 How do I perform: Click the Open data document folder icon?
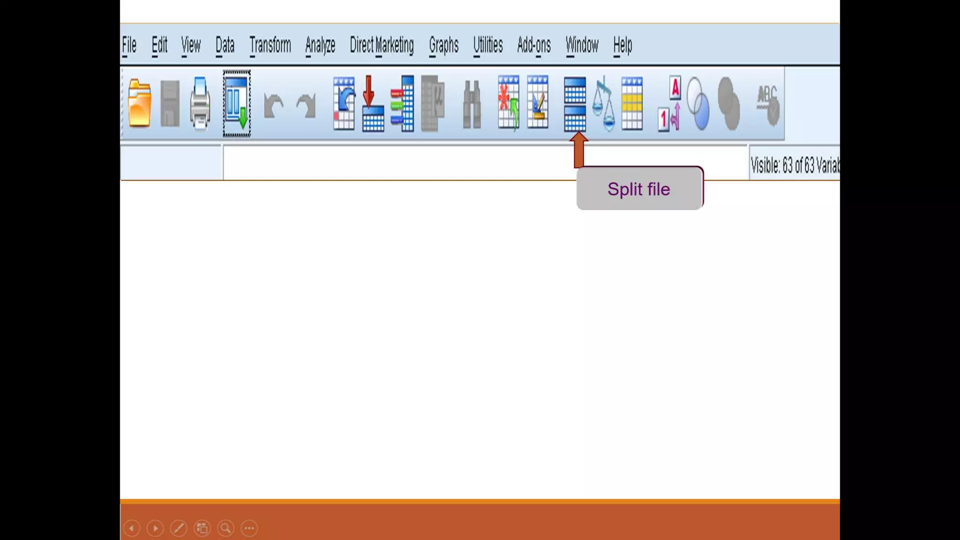(139, 104)
